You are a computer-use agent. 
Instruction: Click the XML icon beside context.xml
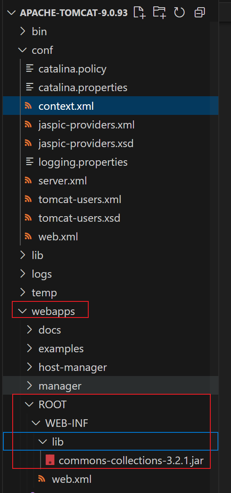(29, 106)
